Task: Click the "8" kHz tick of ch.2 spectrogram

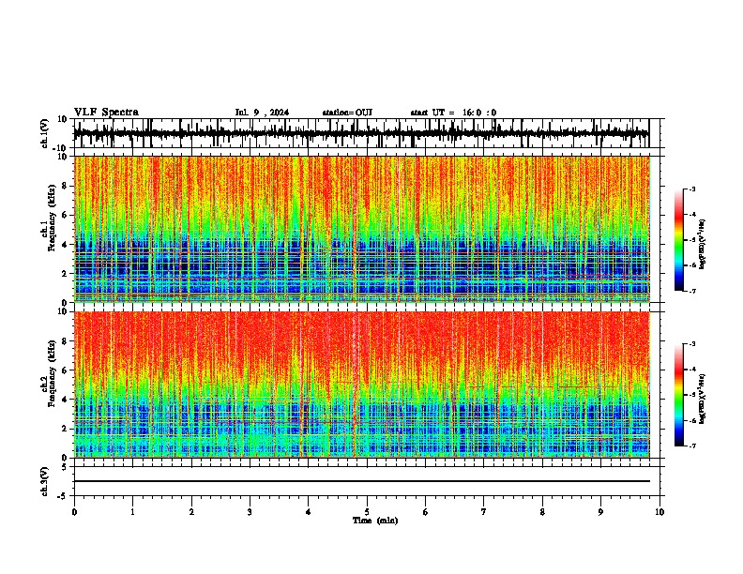Action: [x=66, y=341]
